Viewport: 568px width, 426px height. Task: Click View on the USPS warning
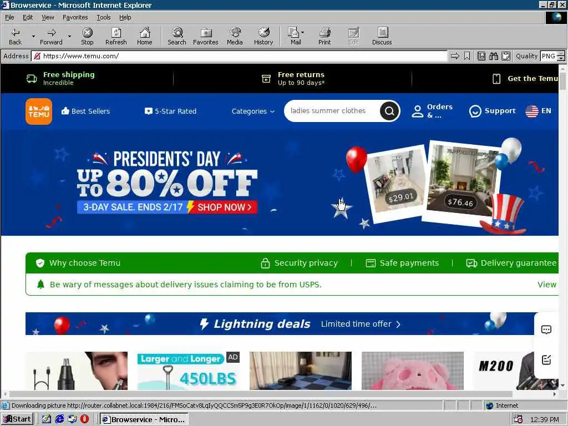pos(546,285)
